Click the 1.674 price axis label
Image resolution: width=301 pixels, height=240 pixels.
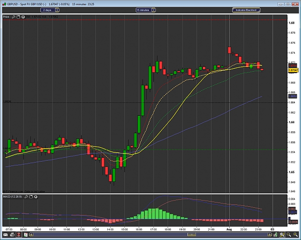[292, 53]
